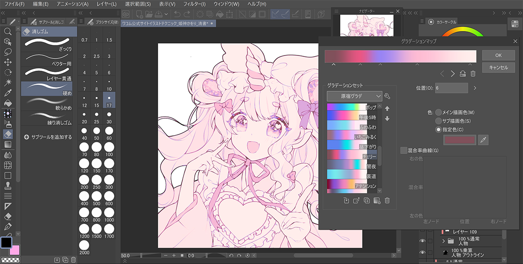The width and height of the screenshot is (523, 264).
Task: Select the Eyedropper tool in the toolbar
Action: tap(7, 93)
